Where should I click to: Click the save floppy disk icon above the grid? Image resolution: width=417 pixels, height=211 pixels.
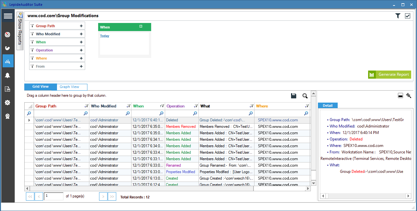pos(294,96)
